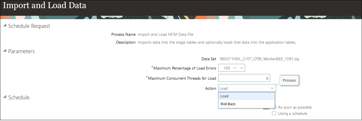Select the Using a schedule option
Image resolution: width=362 pixels, height=121 pixels.
[274, 113]
